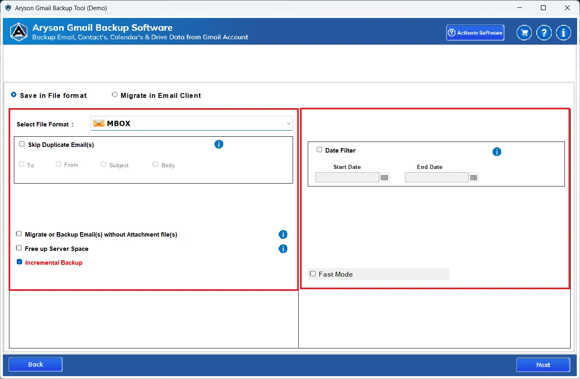This screenshot has height=379, width=580.
Task: Show info for Date Filter
Action: [x=497, y=152]
